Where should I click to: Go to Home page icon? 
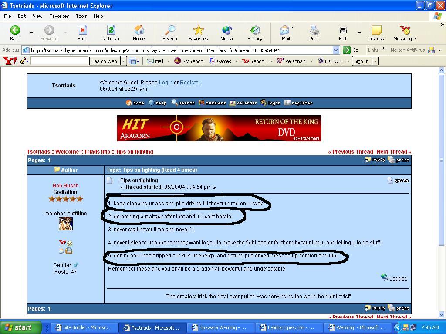[x=139, y=33]
